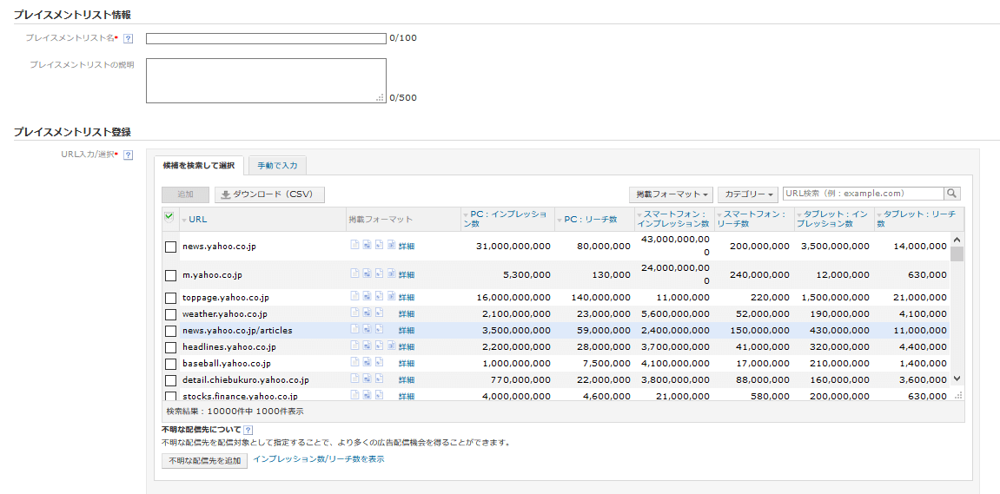This screenshot has width=1000, height=494.
Task: Click the description textarea resize grip
Action: pos(381,98)
